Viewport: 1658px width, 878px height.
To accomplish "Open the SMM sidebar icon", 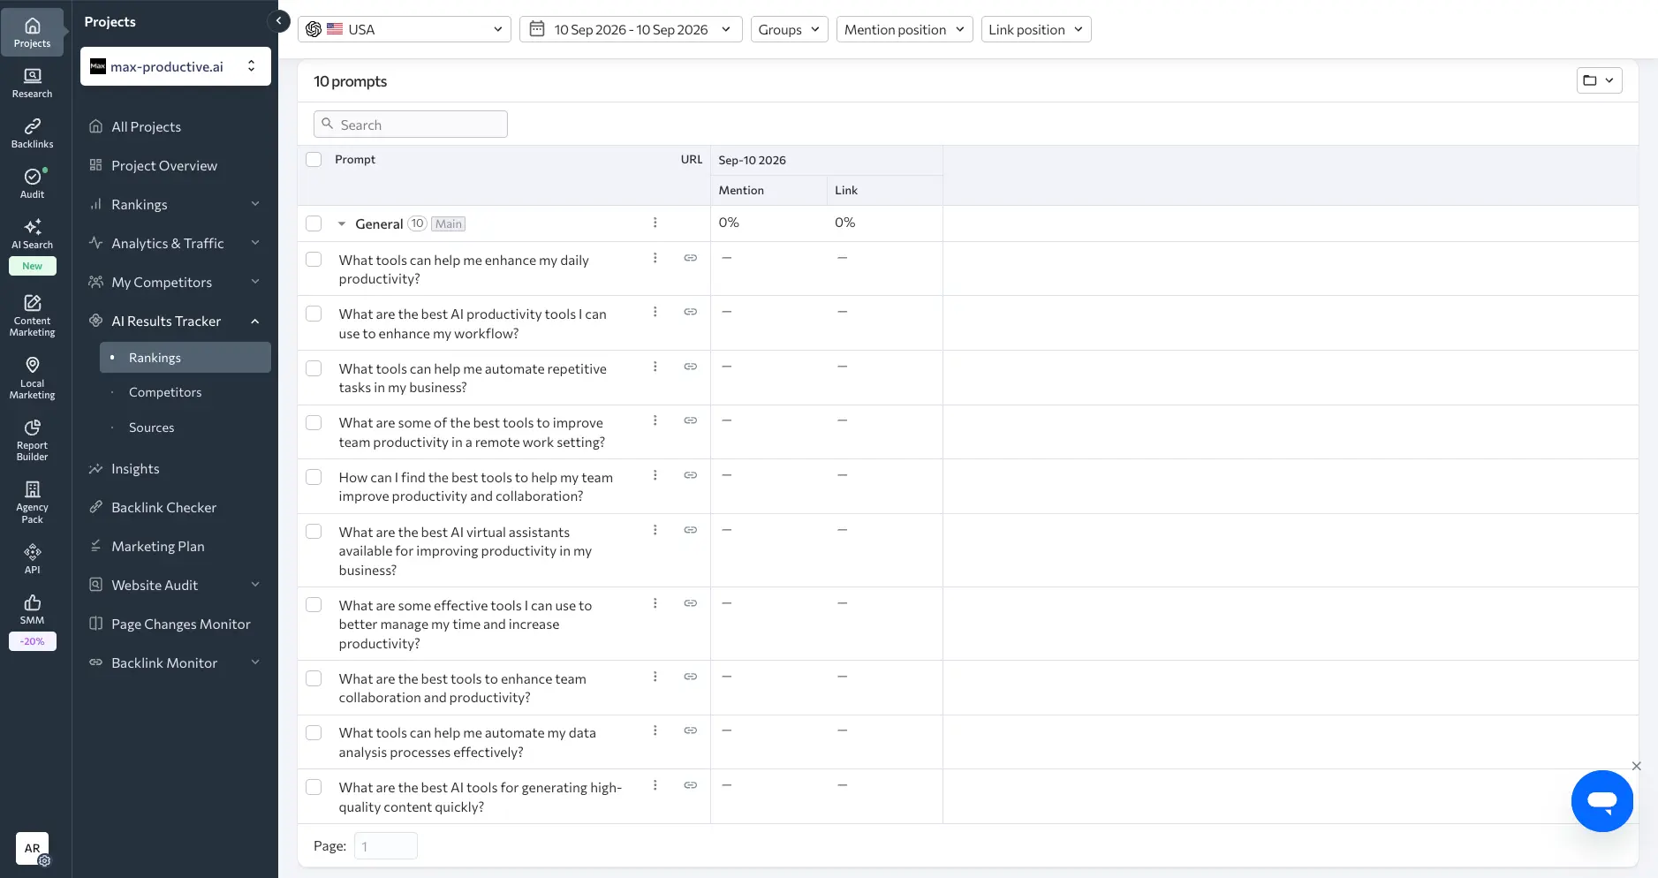I will (32, 609).
